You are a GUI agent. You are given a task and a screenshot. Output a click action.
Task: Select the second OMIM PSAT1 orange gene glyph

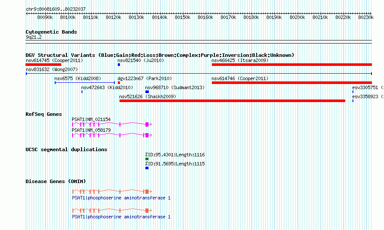point(112,210)
